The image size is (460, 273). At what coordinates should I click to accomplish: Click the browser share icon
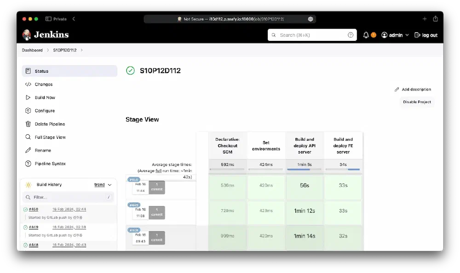coord(435,19)
